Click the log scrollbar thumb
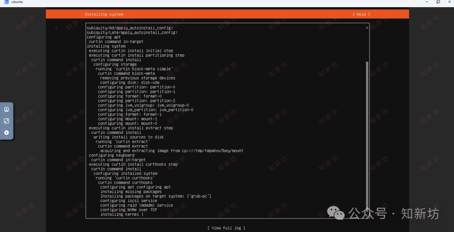Screen dimensions: 454x232 [x=367, y=136]
